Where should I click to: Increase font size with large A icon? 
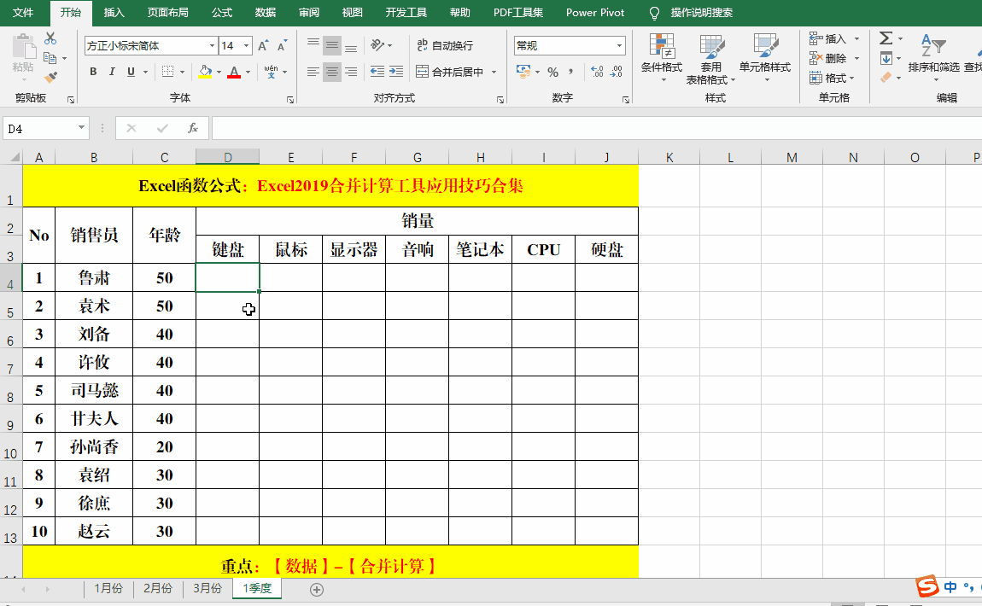coord(263,46)
